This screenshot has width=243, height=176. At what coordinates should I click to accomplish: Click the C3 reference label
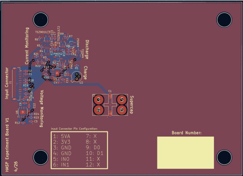click(36, 121)
